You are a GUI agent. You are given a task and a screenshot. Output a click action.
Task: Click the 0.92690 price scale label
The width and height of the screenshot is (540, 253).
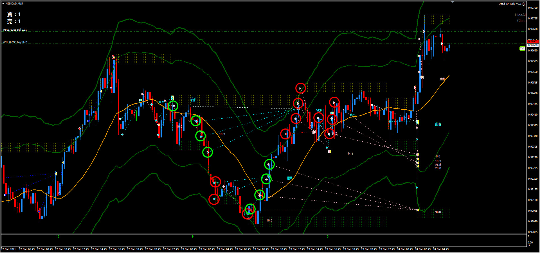[533, 29]
